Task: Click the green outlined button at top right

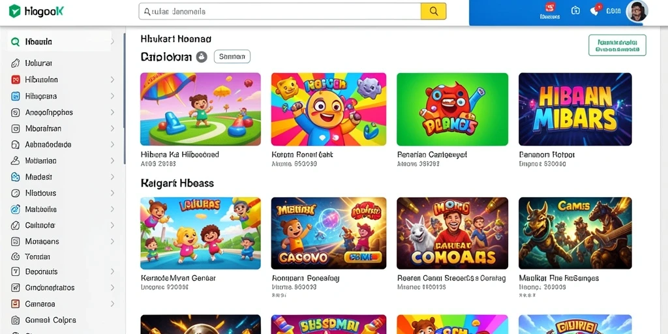Action: click(617, 45)
